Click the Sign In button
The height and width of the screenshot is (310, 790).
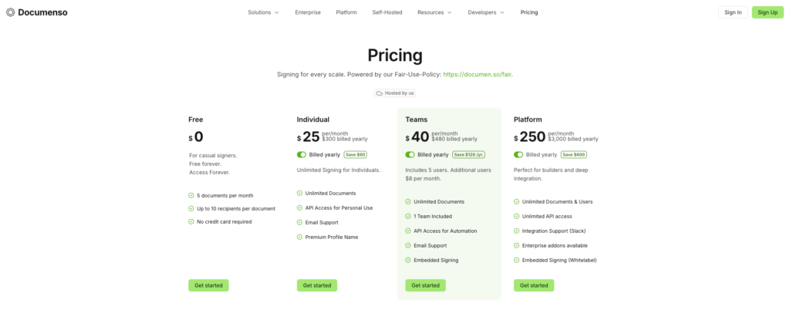point(733,12)
